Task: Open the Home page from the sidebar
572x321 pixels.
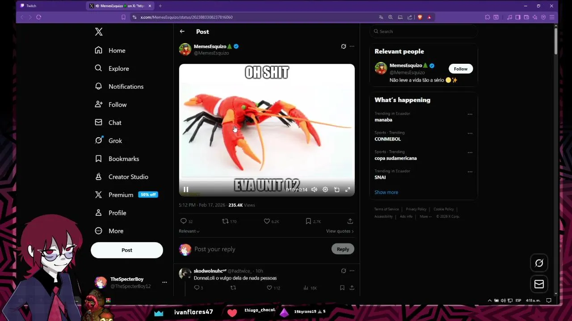Action: (x=110, y=50)
